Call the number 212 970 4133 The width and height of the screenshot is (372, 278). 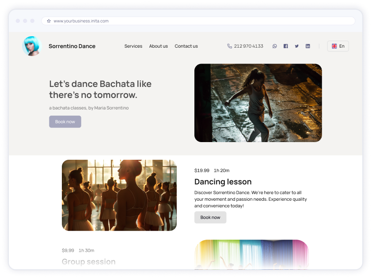249,46
